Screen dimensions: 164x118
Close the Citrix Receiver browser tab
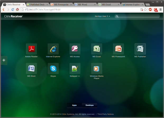click(x=24, y=5)
